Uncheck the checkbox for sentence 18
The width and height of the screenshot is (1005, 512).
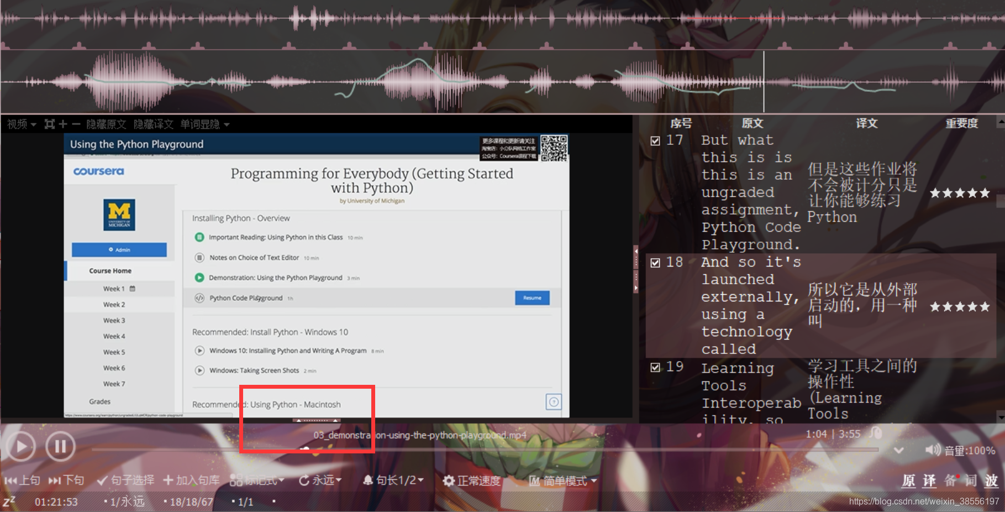click(x=655, y=263)
